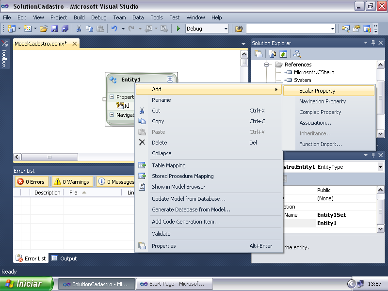Image resolution: width=388 pixels, height=291 pixels.
Task: Switch to the Output tab
Action: tap(65, 259)
